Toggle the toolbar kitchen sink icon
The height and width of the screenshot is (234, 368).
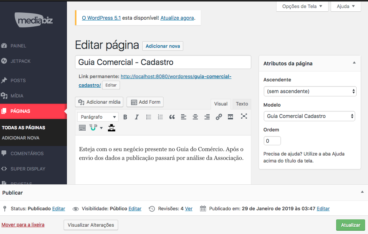82,128
